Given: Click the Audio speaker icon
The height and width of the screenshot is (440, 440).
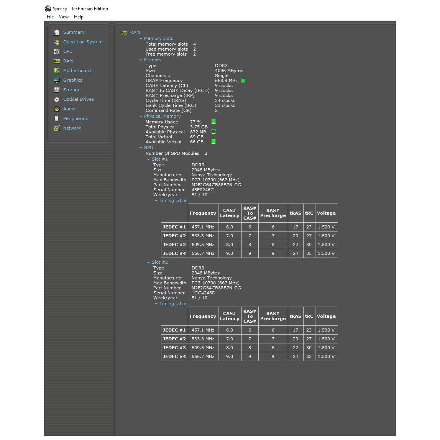Looking at the screenshot, I should tap(57, 109).
